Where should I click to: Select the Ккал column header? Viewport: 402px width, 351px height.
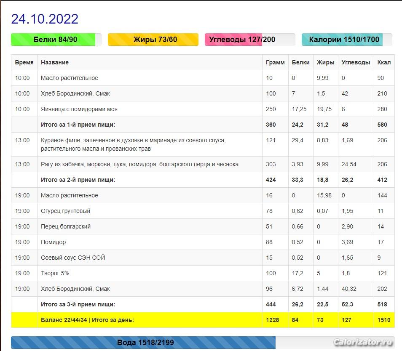click(x=384, y=62)
